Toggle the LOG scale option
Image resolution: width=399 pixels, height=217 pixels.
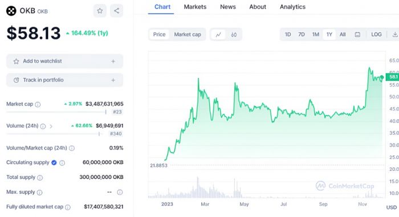click(x=376, y=35)
